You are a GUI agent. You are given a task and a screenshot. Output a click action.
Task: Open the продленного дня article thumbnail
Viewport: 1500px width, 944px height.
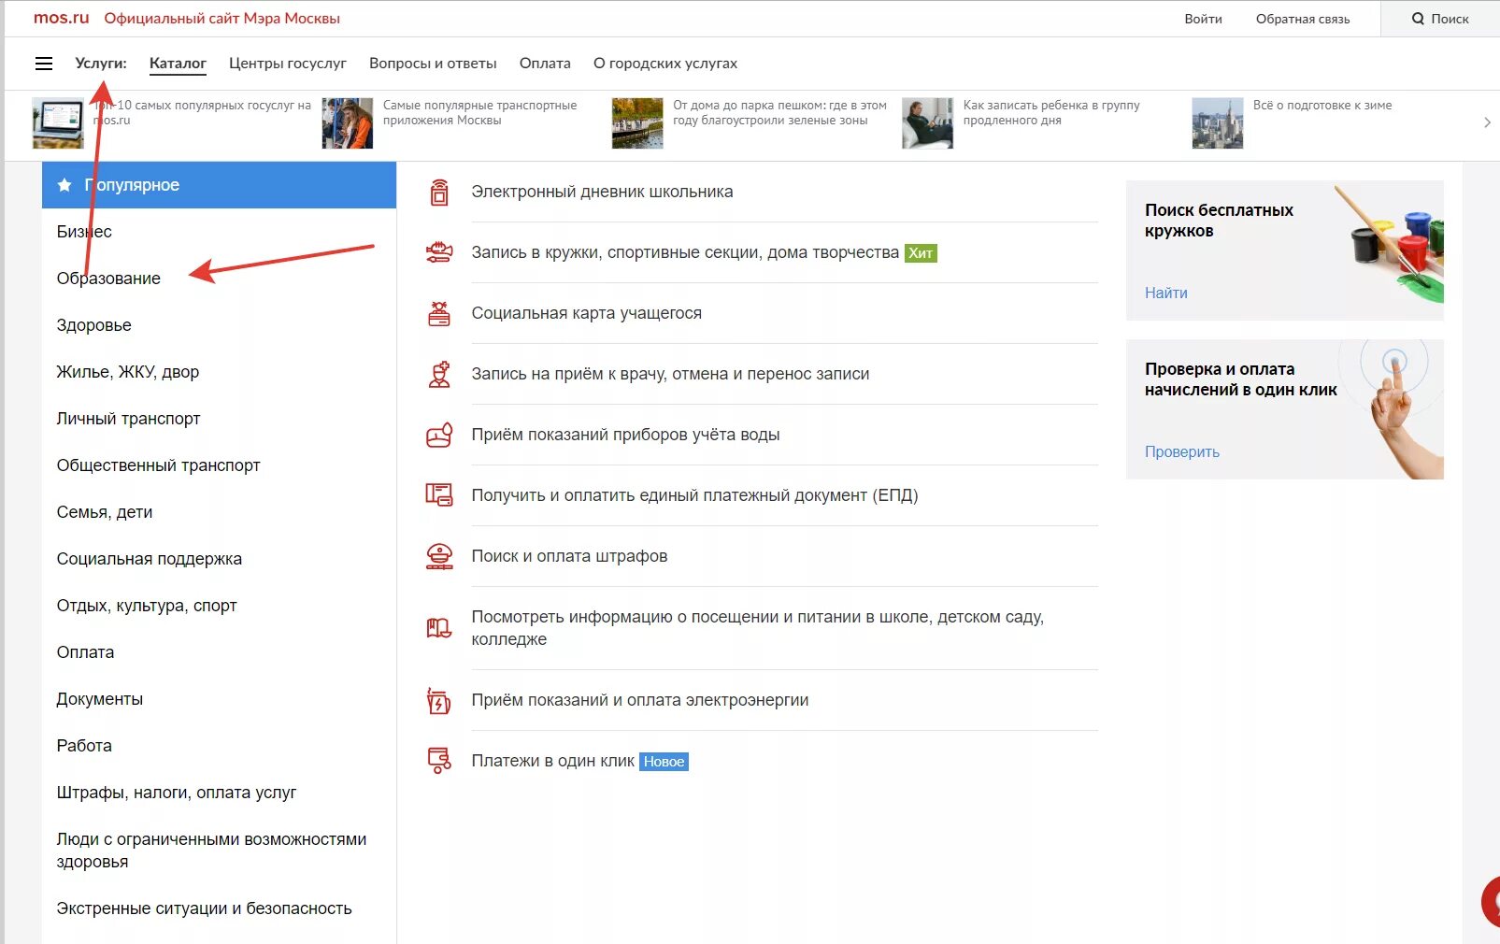tap(927, 123)
